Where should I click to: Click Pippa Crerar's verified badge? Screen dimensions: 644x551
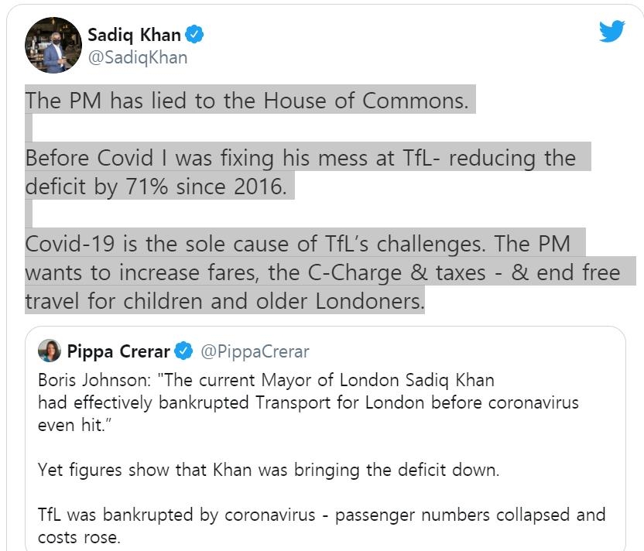[183, 351]
